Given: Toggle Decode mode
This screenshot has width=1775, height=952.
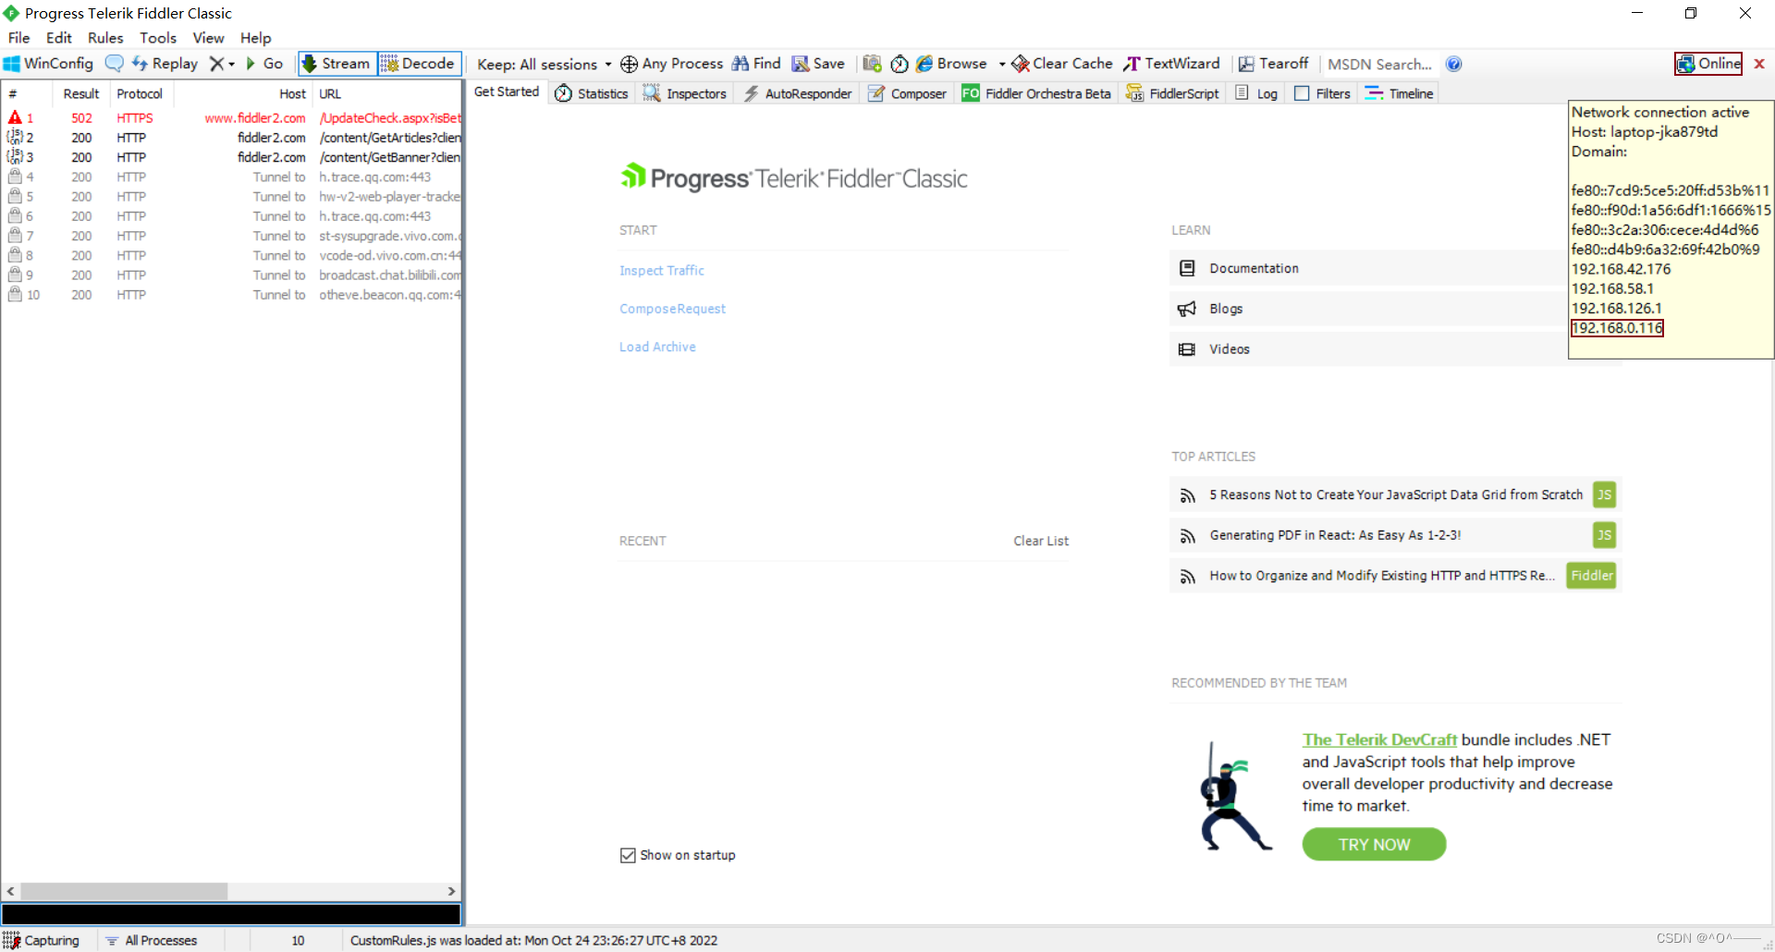Looking at the screenshot, I should (x=419, y=64).
